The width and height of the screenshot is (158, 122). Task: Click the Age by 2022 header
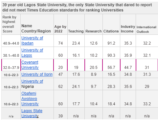[x=60, y=29]
